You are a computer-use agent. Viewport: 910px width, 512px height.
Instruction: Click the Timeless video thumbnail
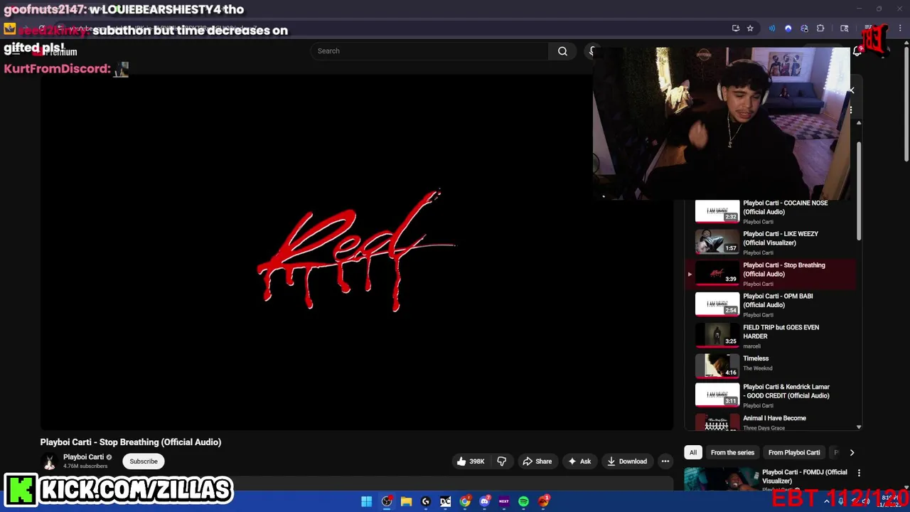coord(717,366)
